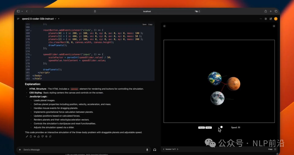
Task: Click the Moon planet in the simulation
Action: [217, 98]
